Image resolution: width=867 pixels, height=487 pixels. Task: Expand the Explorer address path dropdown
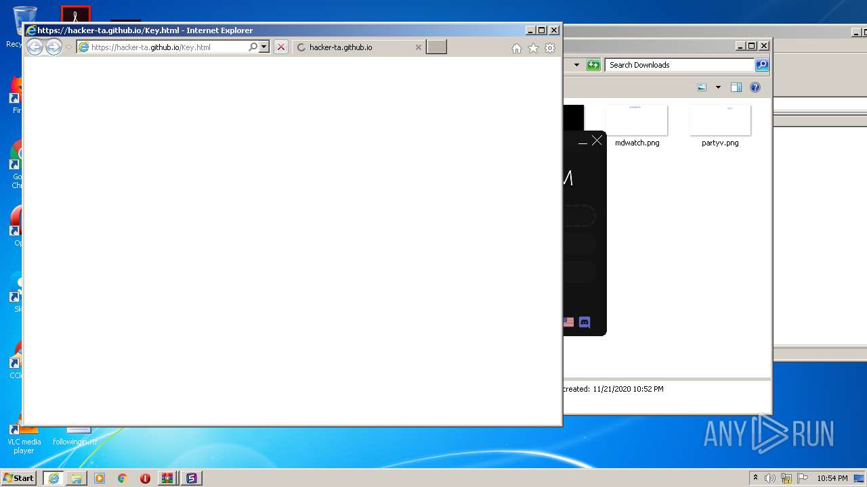pos(576,65)
